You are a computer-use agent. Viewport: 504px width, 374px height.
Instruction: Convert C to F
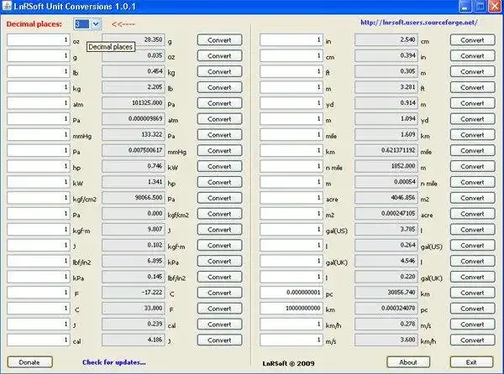[219, 309]
